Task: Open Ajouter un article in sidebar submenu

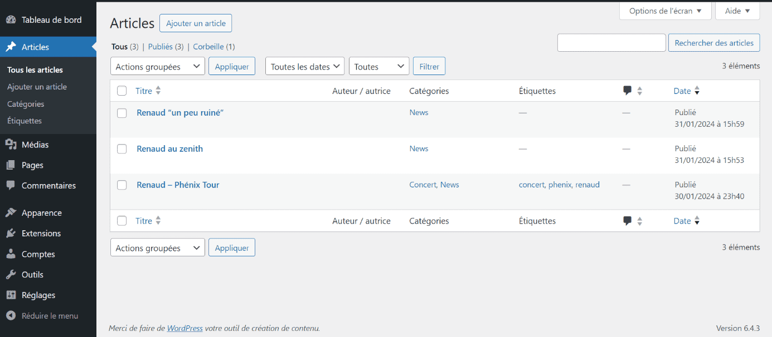Action: 37,87
